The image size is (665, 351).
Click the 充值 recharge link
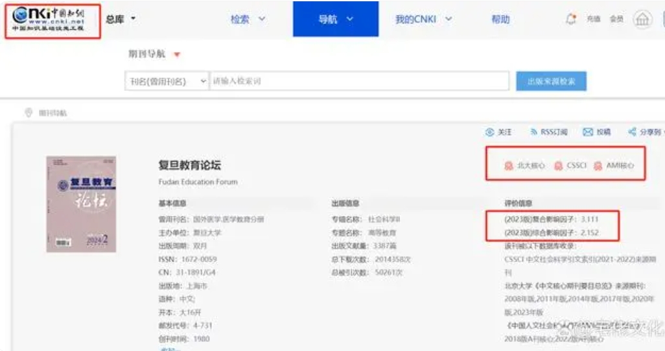(593, 19)
